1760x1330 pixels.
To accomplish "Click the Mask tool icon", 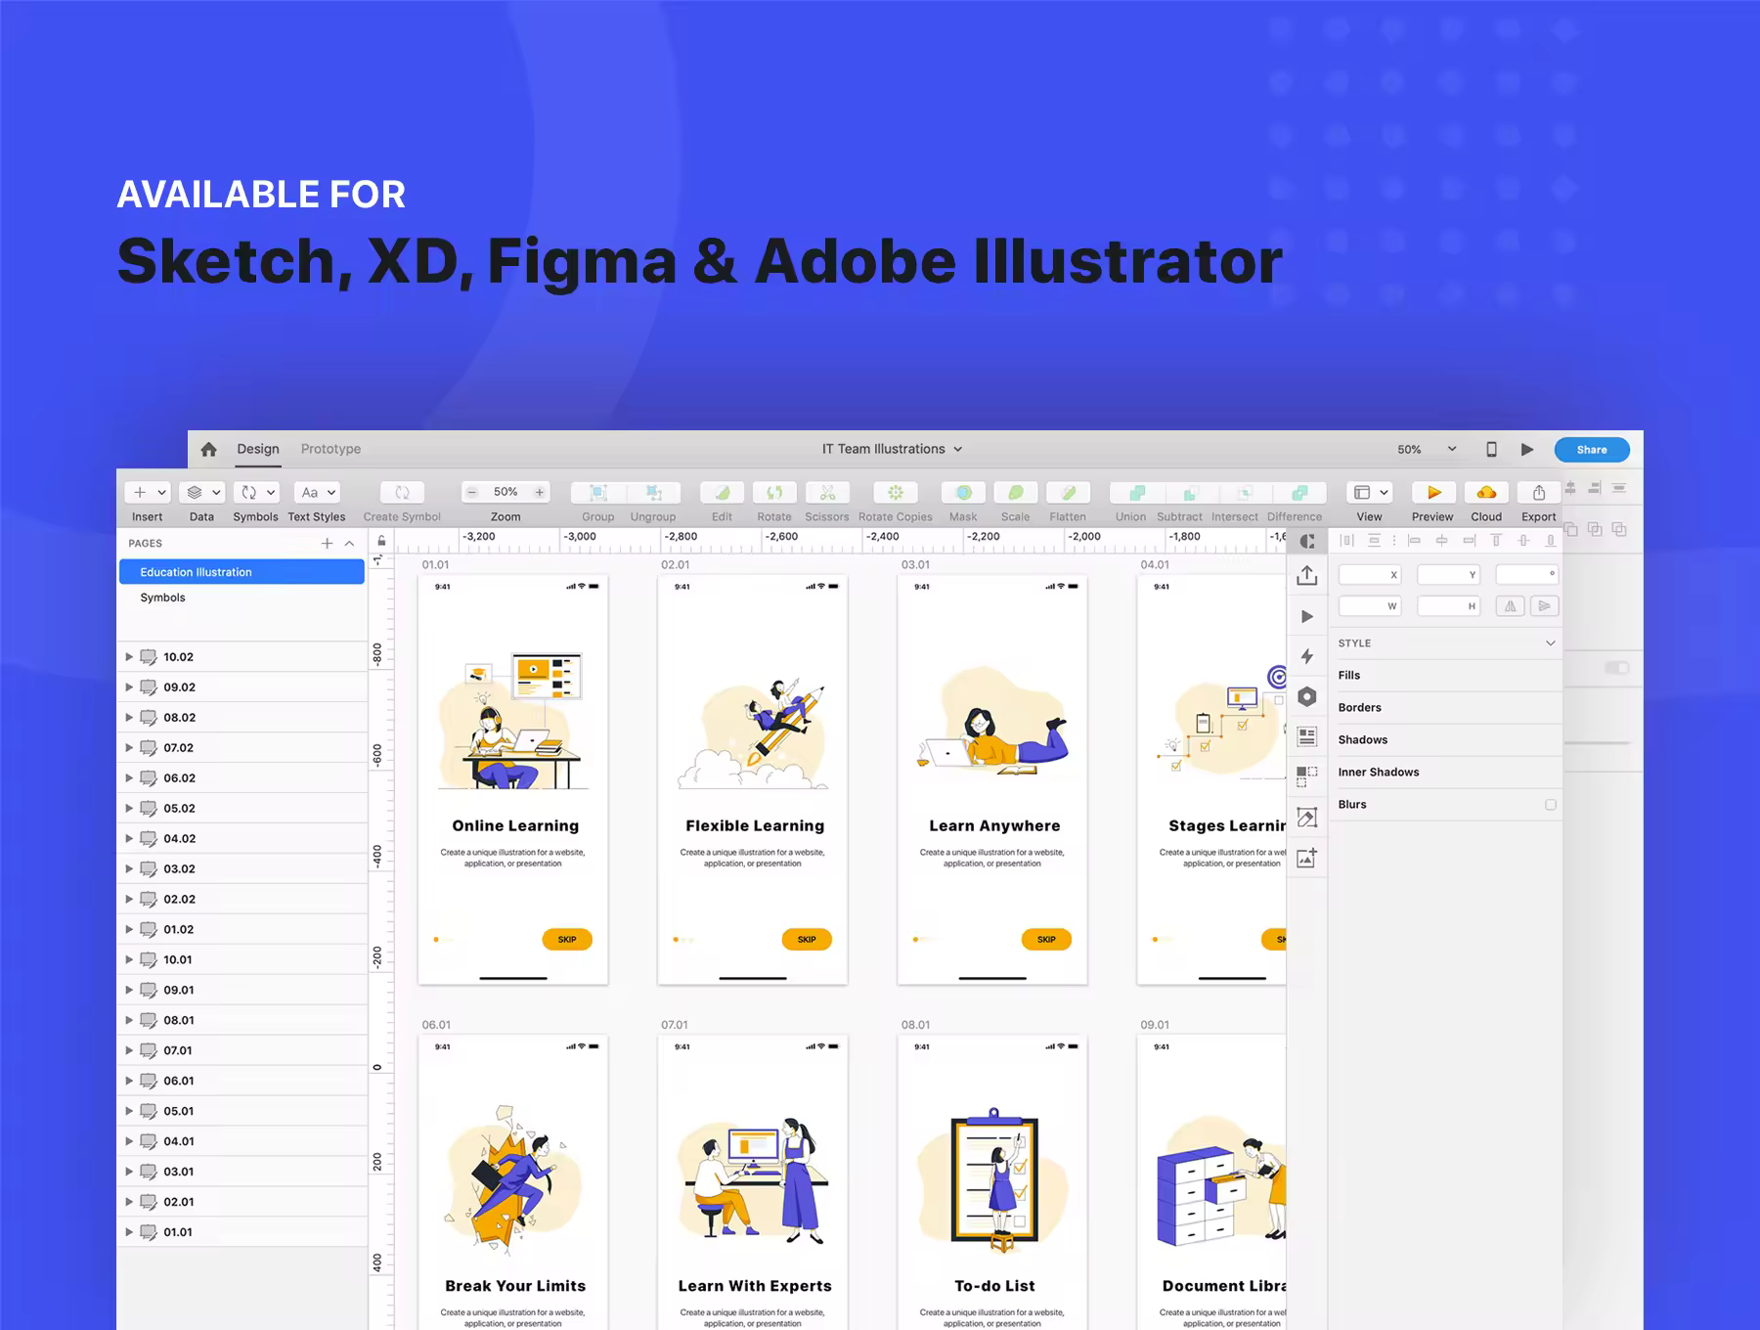I will tap(963, 493).
